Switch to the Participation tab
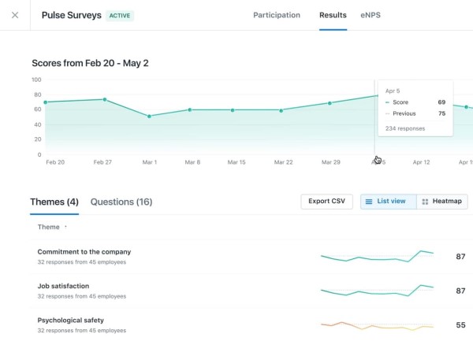This screenshot has height=341, width=473. click(x=277, y=15)
